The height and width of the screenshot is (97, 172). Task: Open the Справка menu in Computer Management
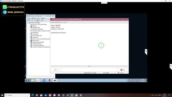[x=43, y=18]
